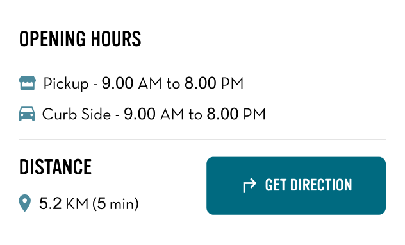Click the word 'to' in Curb Side hours
The height and width of the screenshot is (245, 405).
[195, 115]
